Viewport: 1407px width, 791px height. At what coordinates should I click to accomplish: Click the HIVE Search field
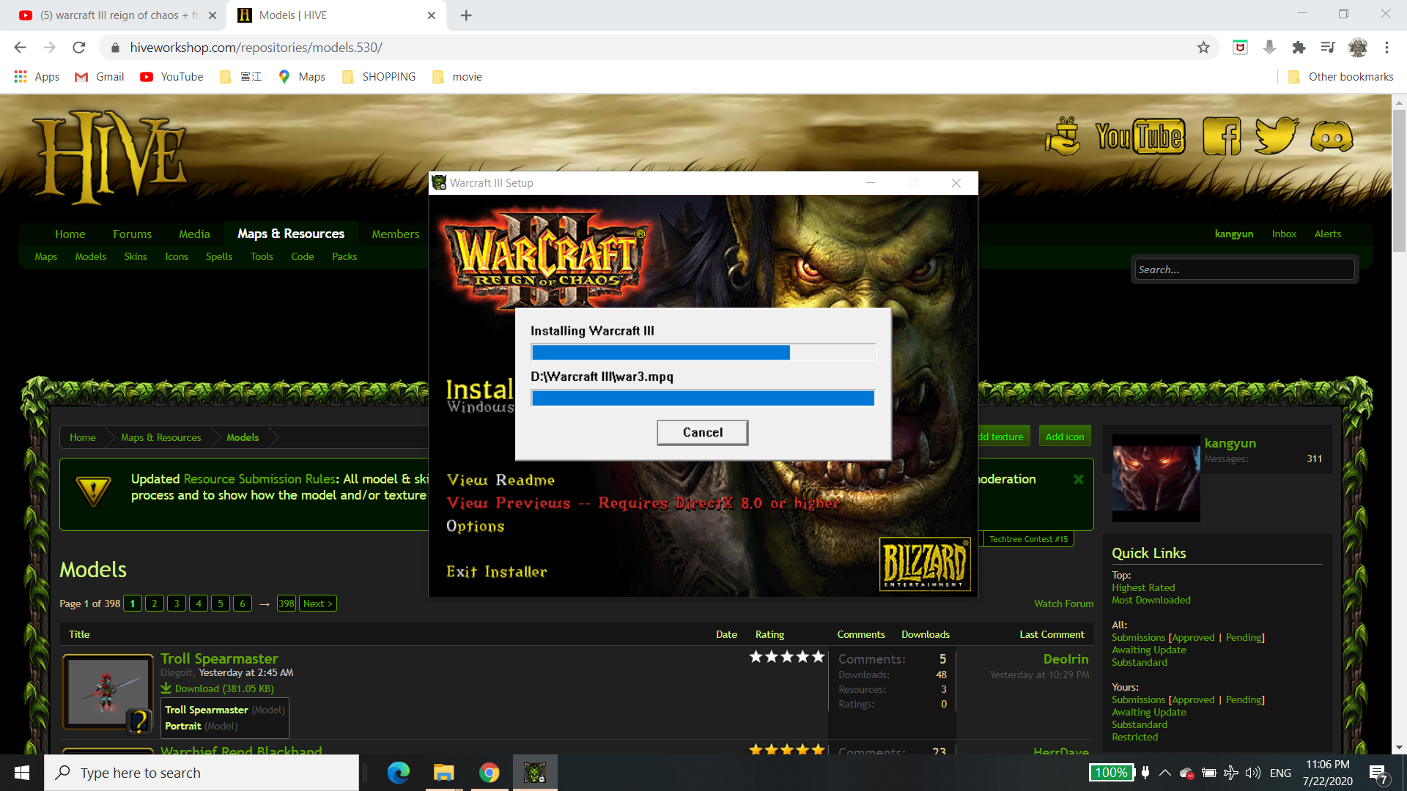pyautogui.click(x=1244, y=270)
